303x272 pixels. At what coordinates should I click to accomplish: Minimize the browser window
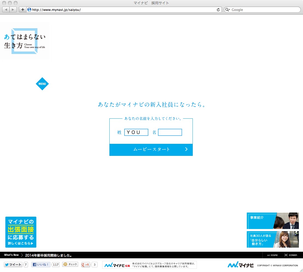[10, 3]
